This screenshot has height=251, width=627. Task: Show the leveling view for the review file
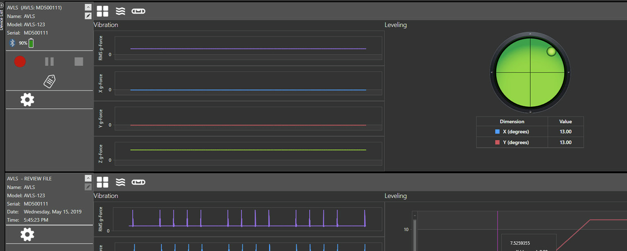(138, 182)
